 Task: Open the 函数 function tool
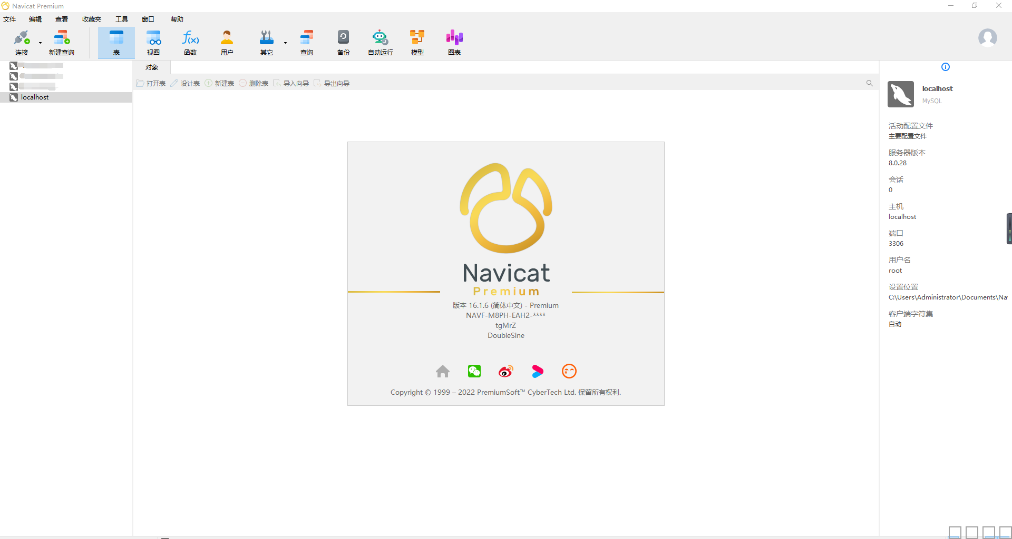[x=190, y=43]
